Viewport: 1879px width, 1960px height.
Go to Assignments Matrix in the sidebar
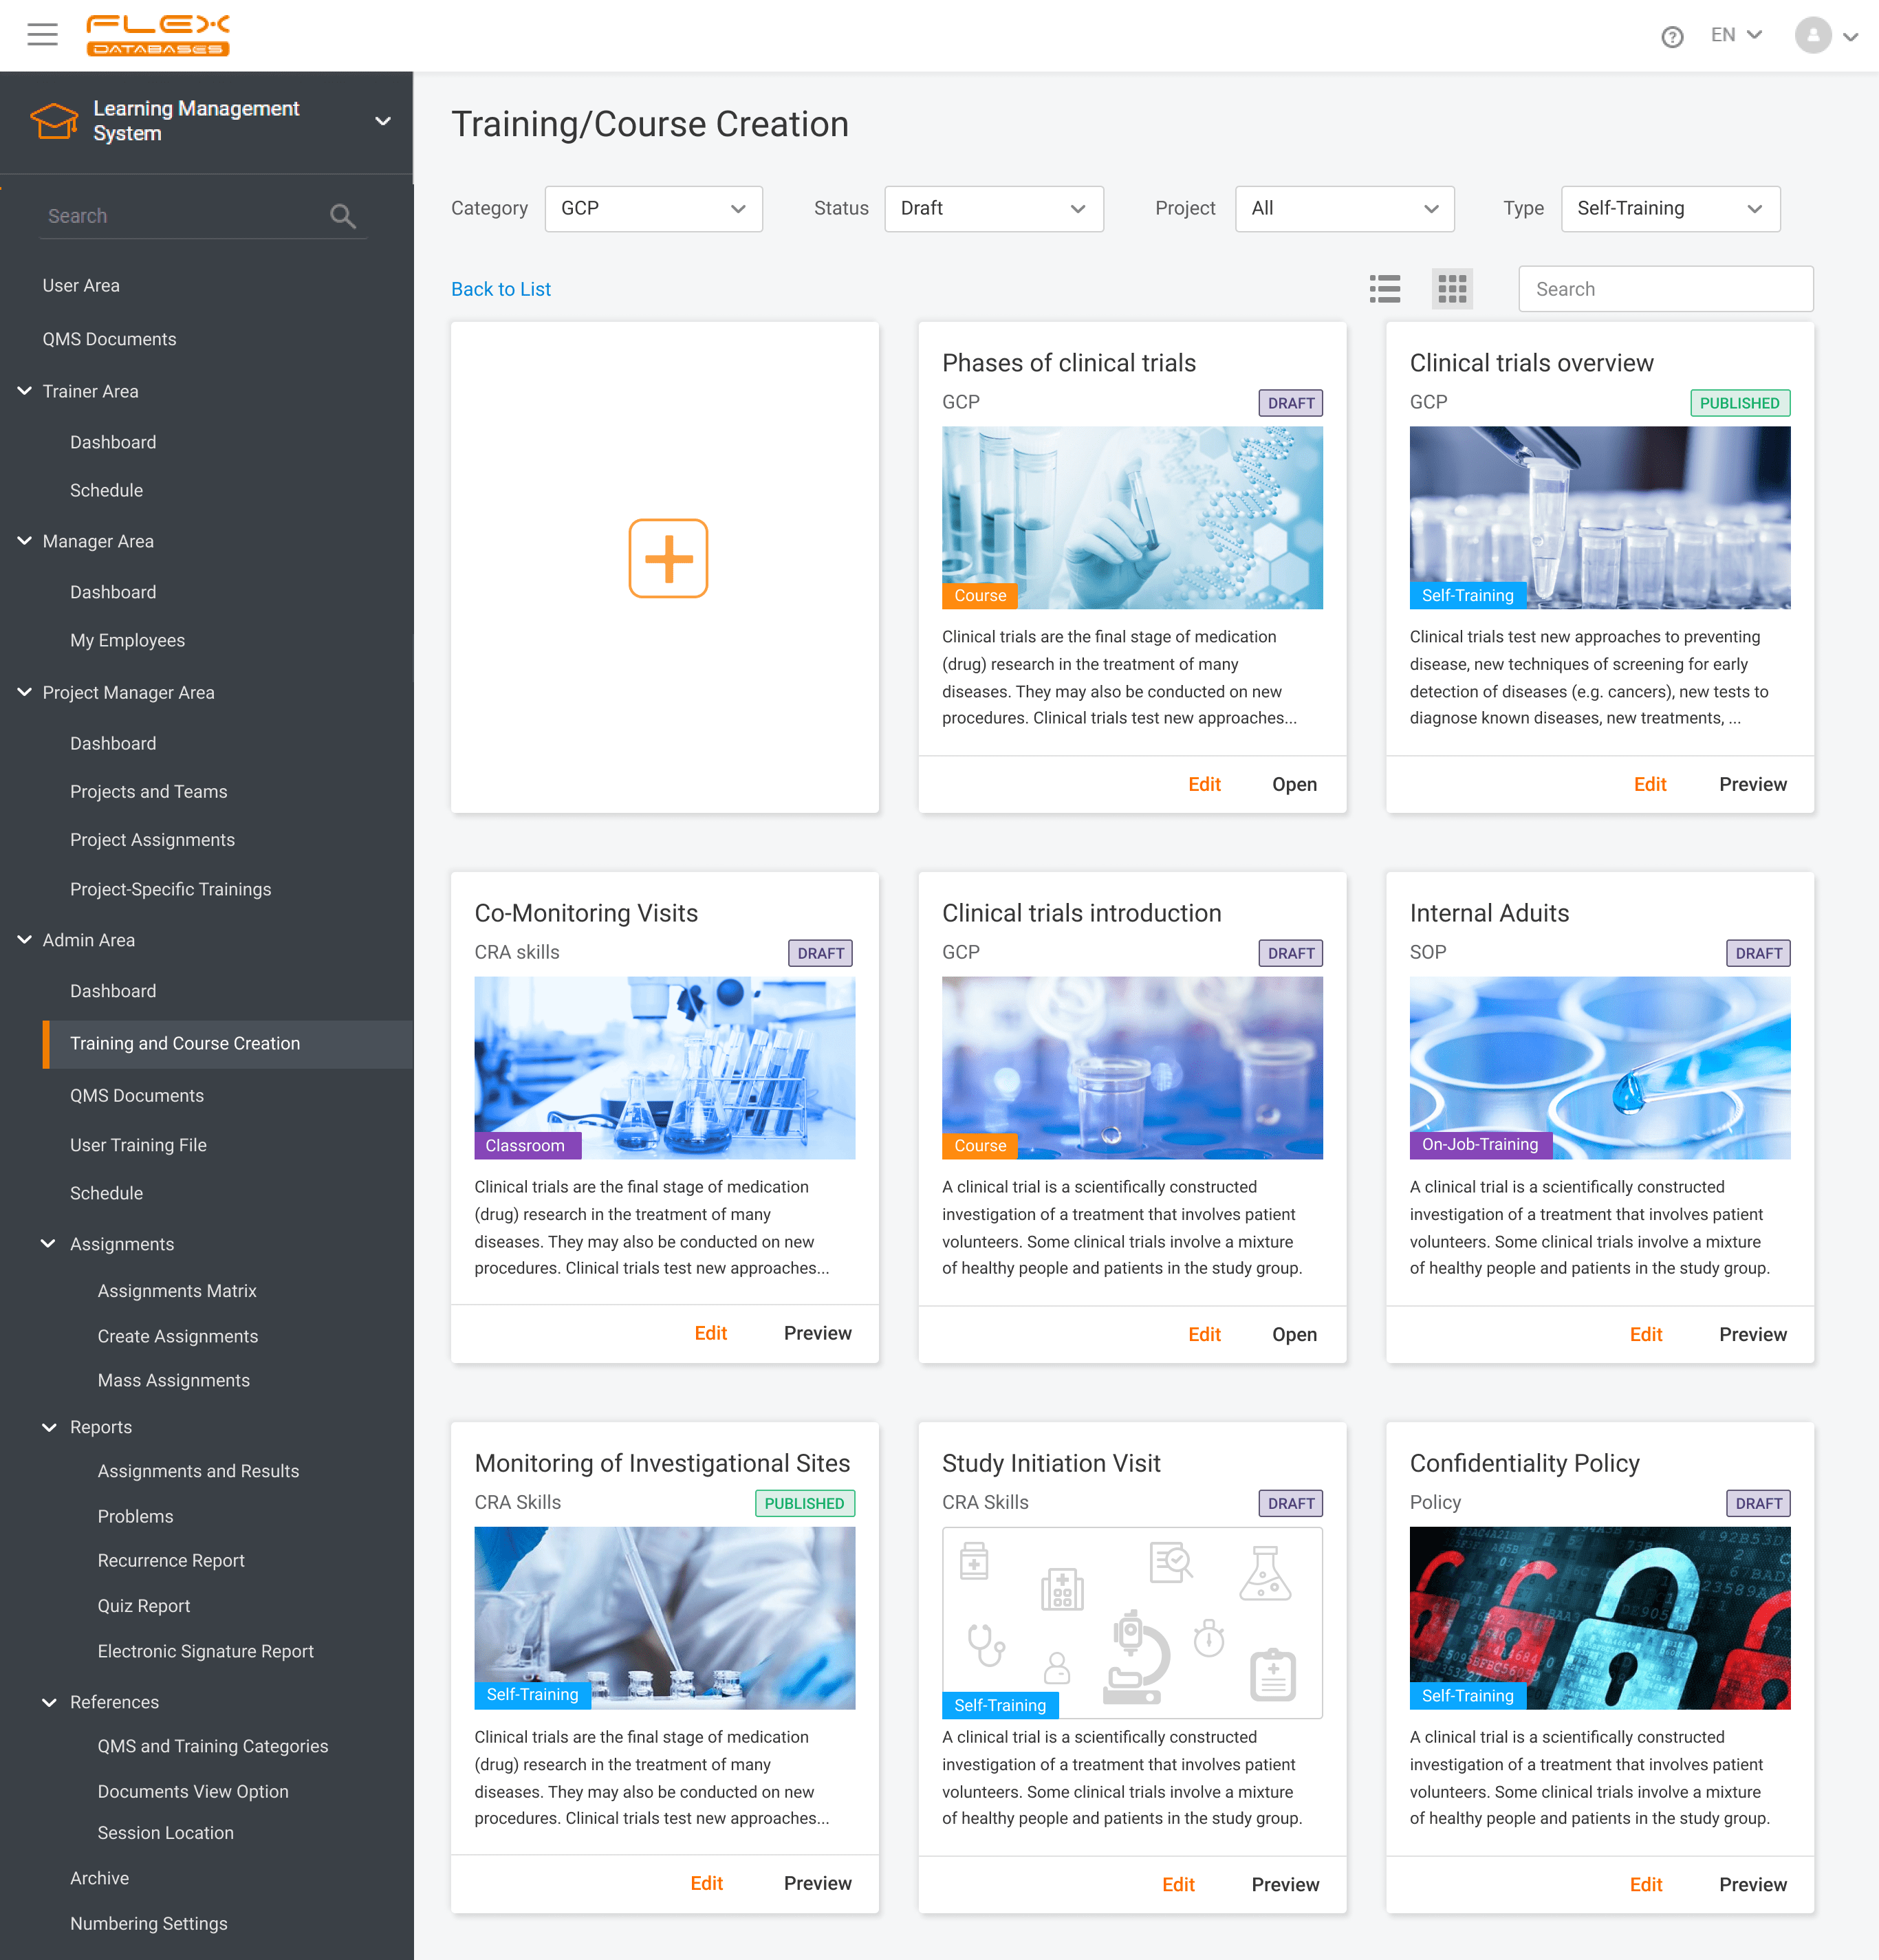click(x=177, y=1291)
